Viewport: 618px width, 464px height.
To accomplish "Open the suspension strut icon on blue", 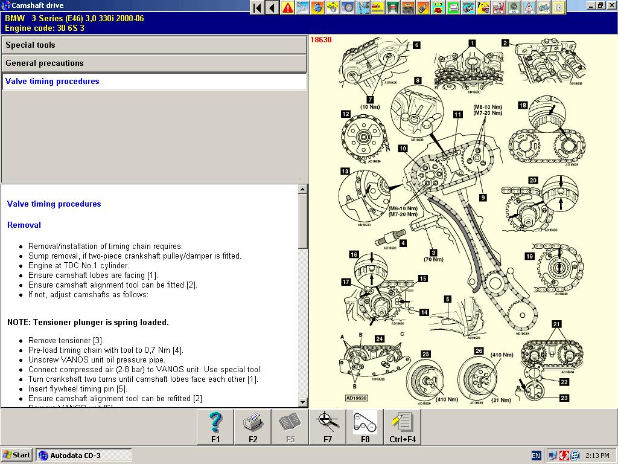I will pos(363,7).
